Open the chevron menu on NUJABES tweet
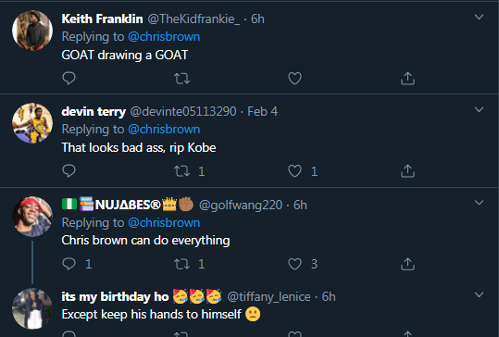The width and height of the screenshot is (499, 337). coord(479,203)
